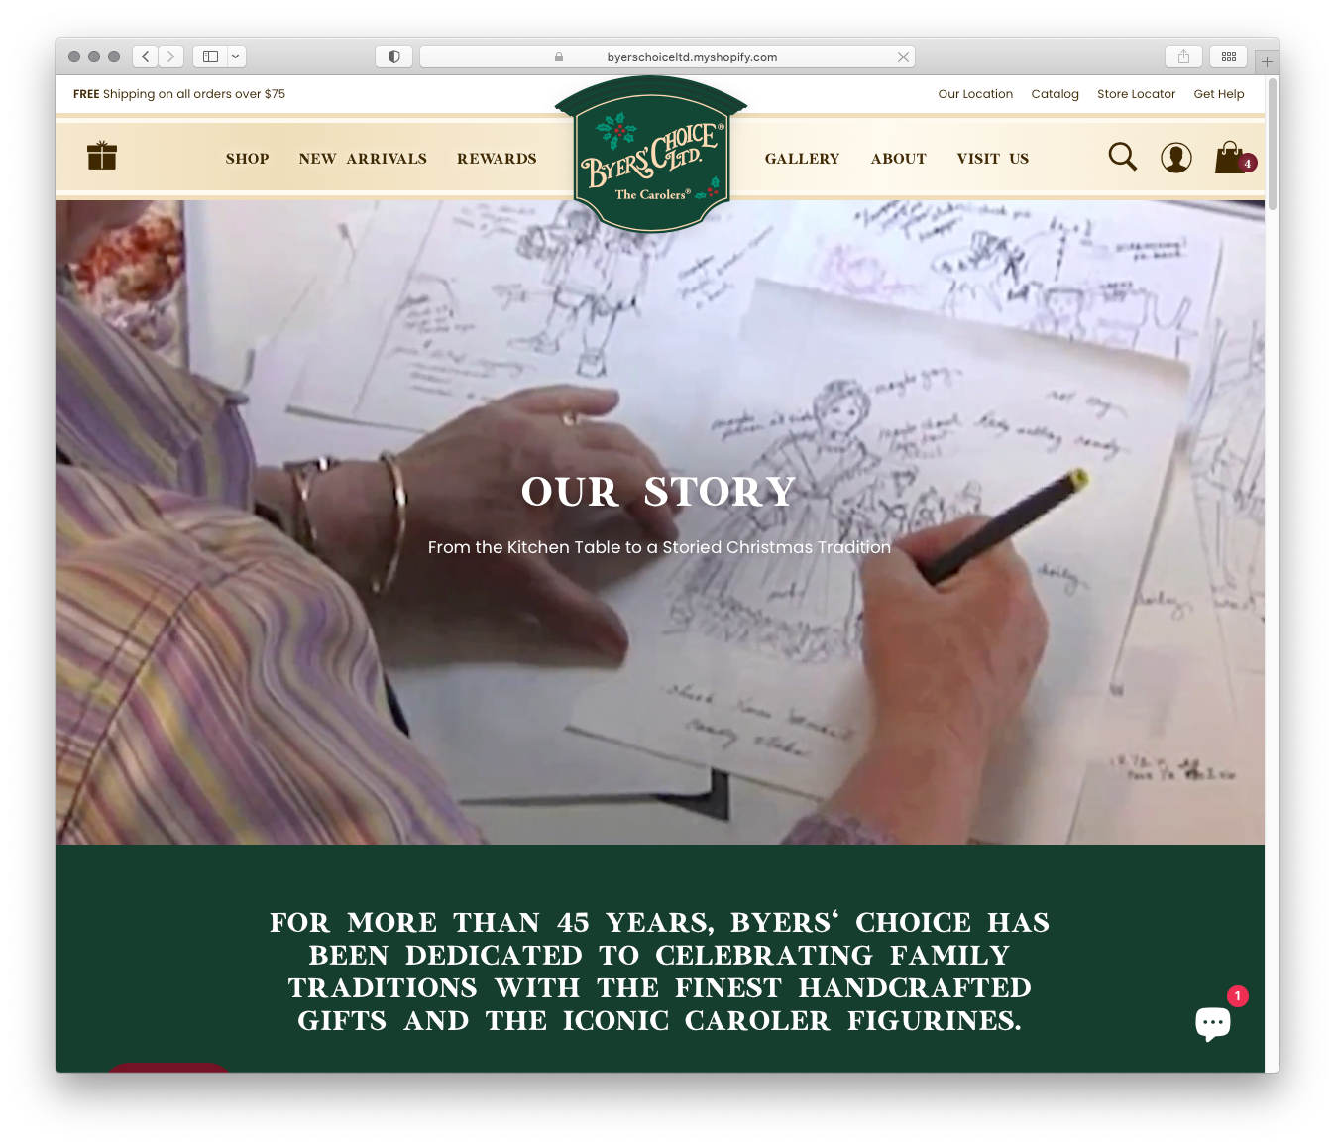This screenshot has width=1335, height=1146.
Task: Stop loading with the X button
Action: pos(903,57)
